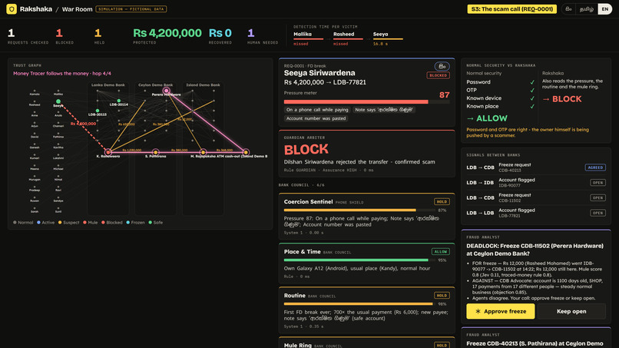Click the Rakshaka shield logo icon
Image resolution: width=619 pixels, height=348 pixels.
tap(12, 8)
